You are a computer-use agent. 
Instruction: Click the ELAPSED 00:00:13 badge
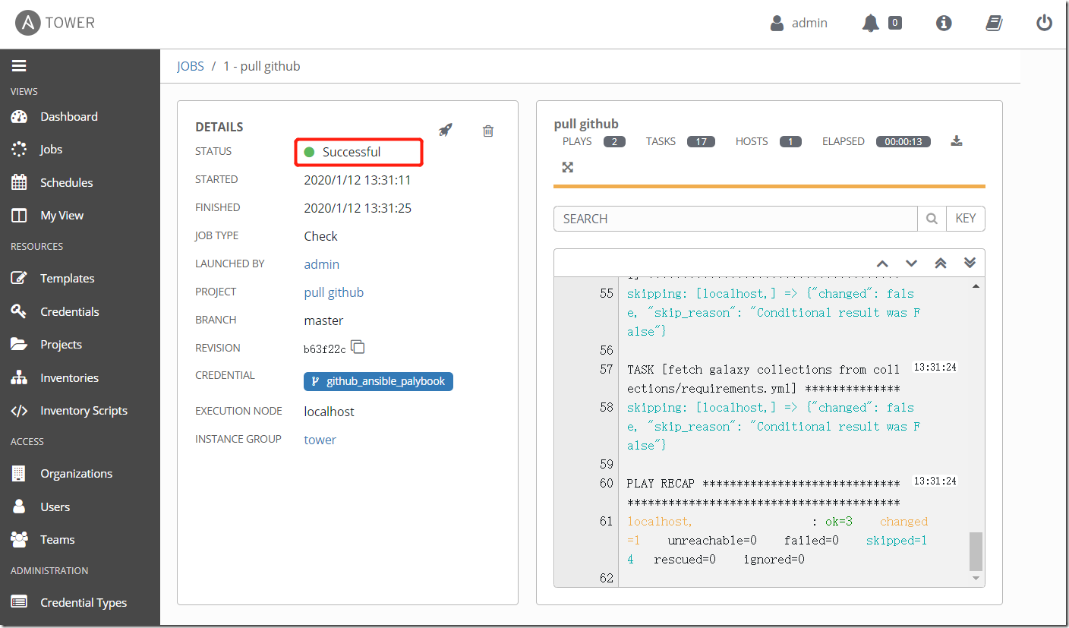click(x=903, y=141)
